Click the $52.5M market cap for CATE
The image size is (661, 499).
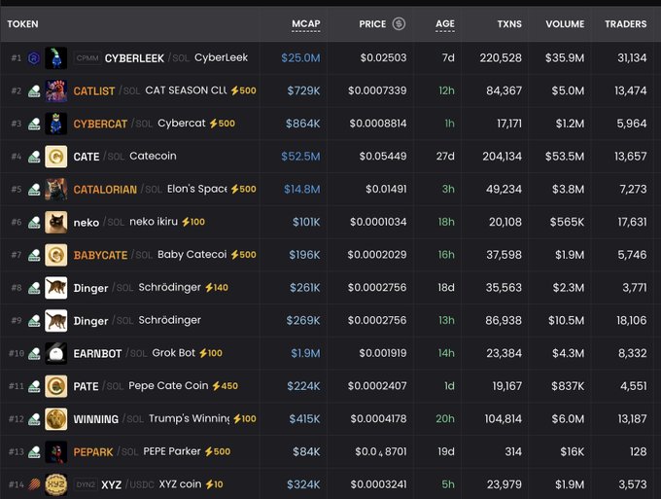pos(300,157)
